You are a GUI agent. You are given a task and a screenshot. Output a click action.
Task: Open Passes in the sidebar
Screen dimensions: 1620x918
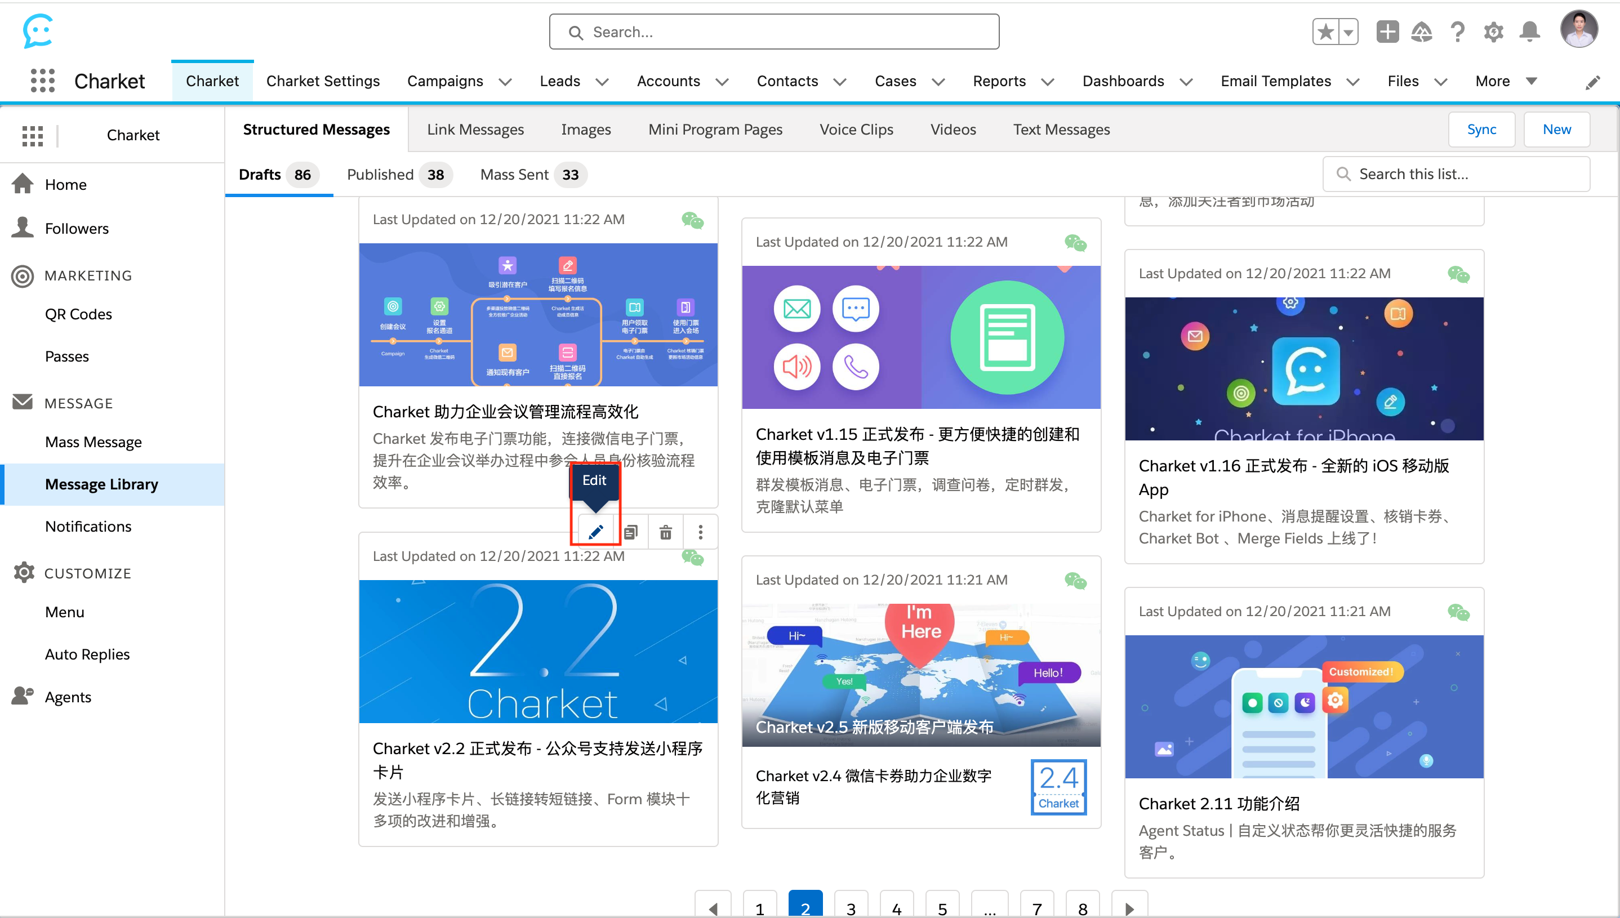[x=67, y=356]
